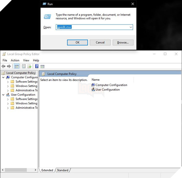The width and height of the screenshot is (182, 178).
Task: Open Help using the blue question mark icon
Action: click(37, 66)
